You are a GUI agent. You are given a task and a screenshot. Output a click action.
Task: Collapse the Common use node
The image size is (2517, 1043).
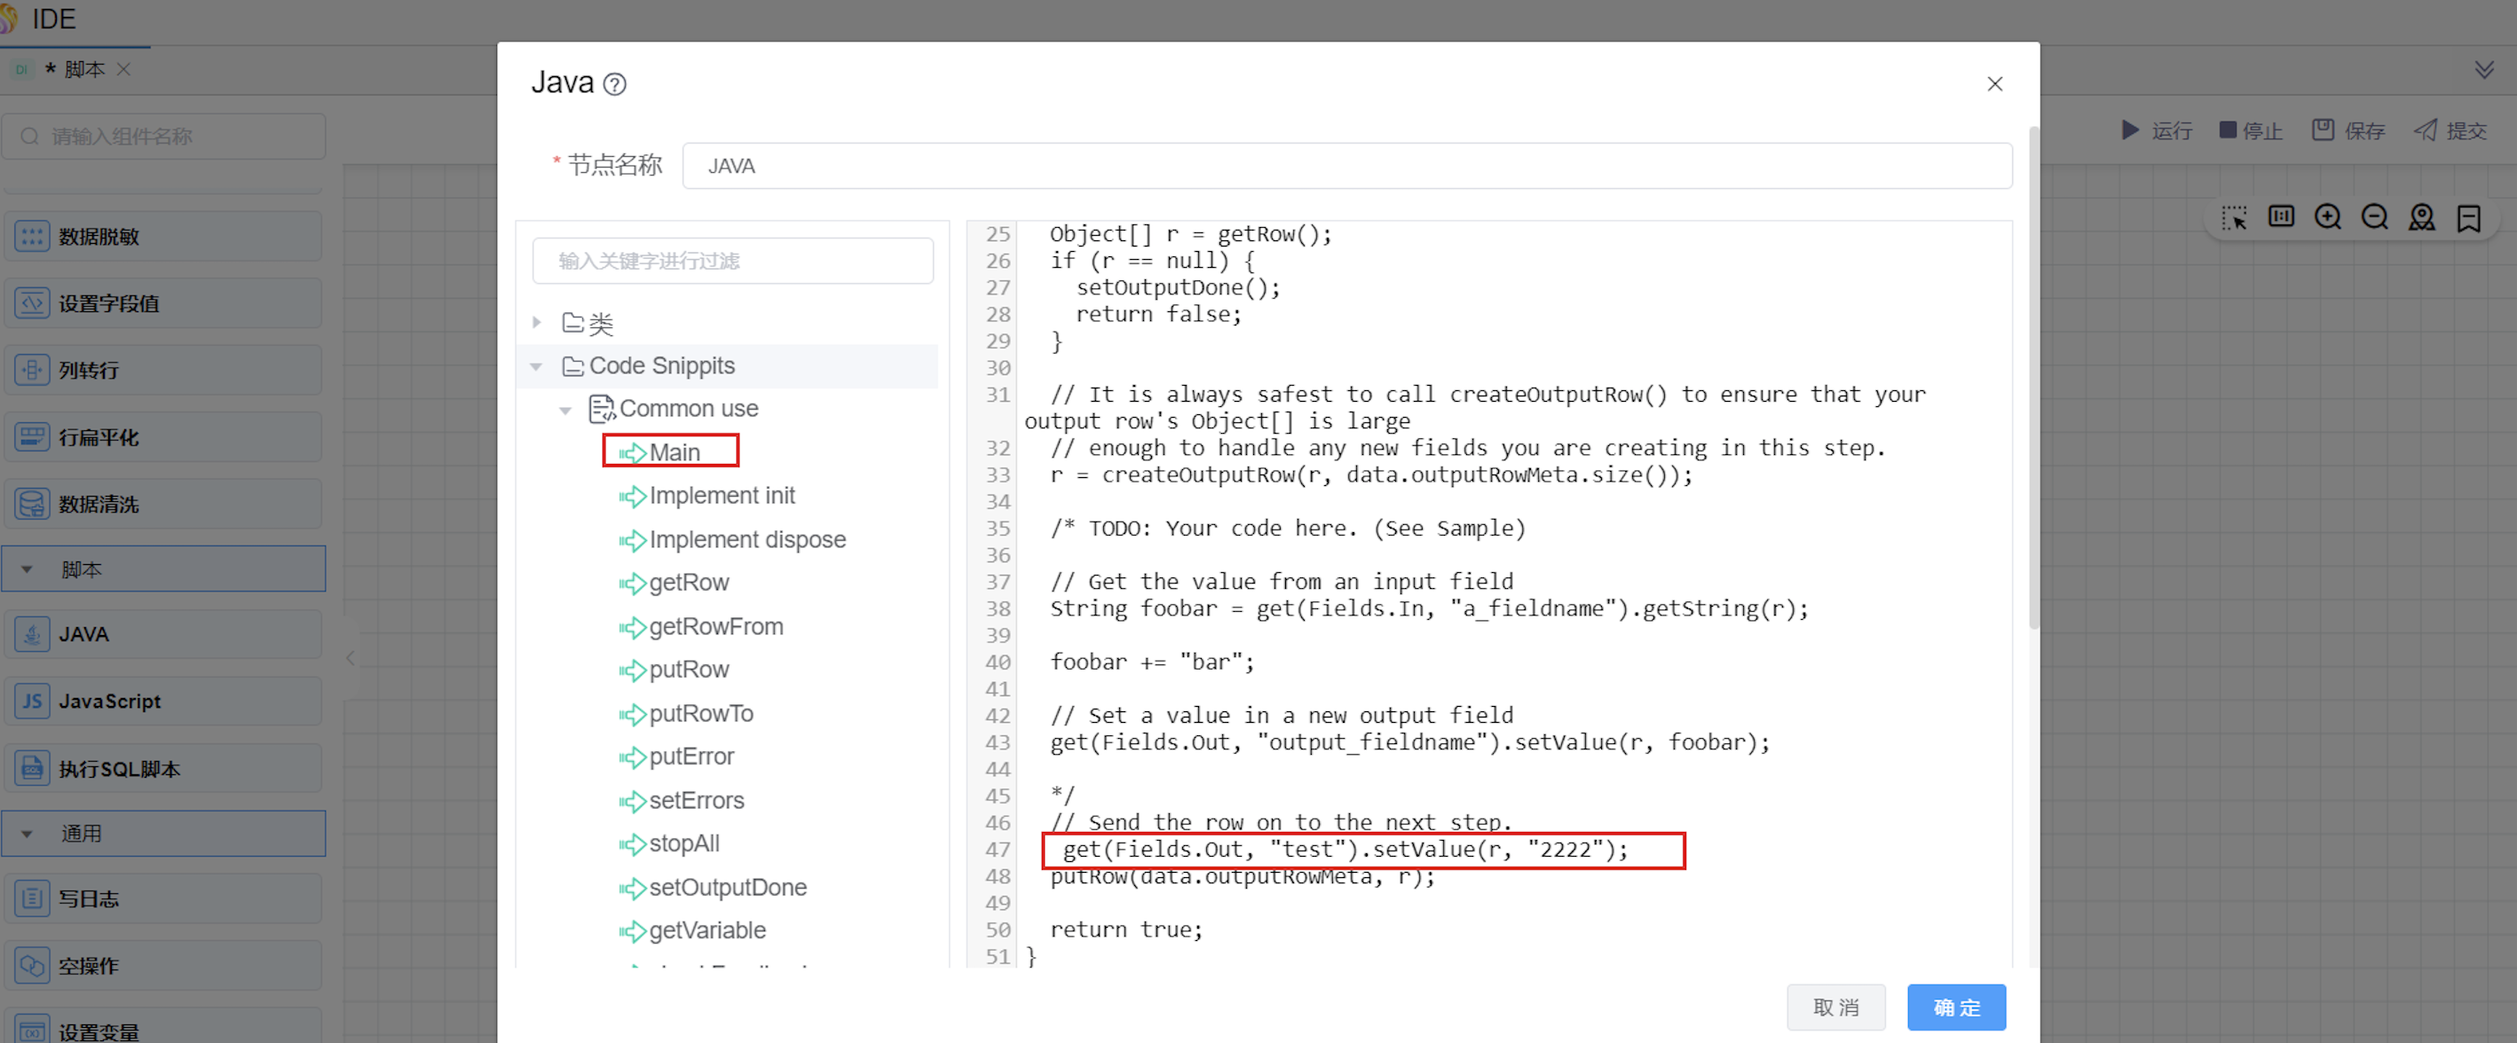(564, 410)
